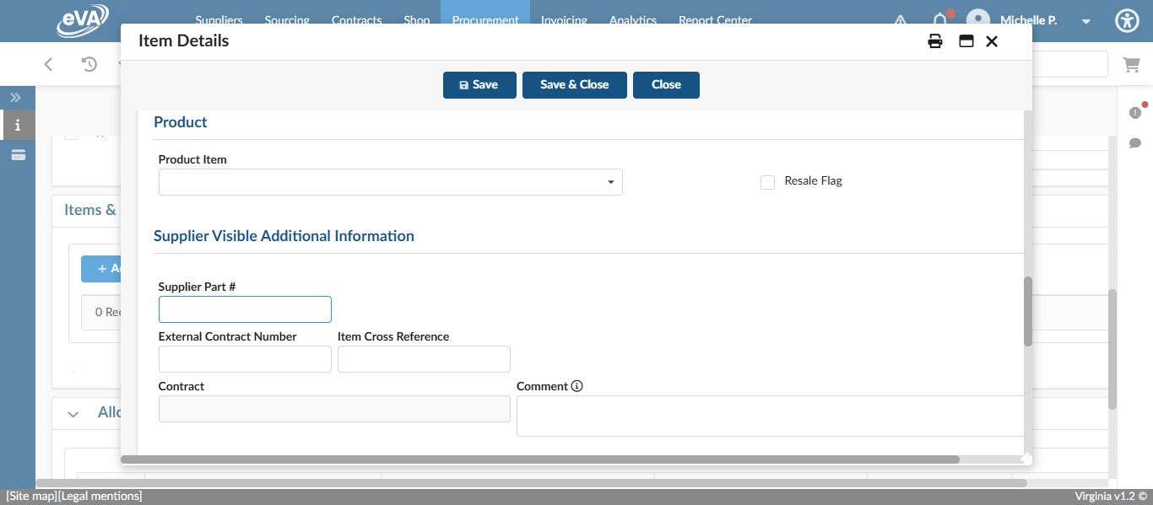Open the Invoicing menu
This screenshot has width=1153, height=505.
click(564, 20)
